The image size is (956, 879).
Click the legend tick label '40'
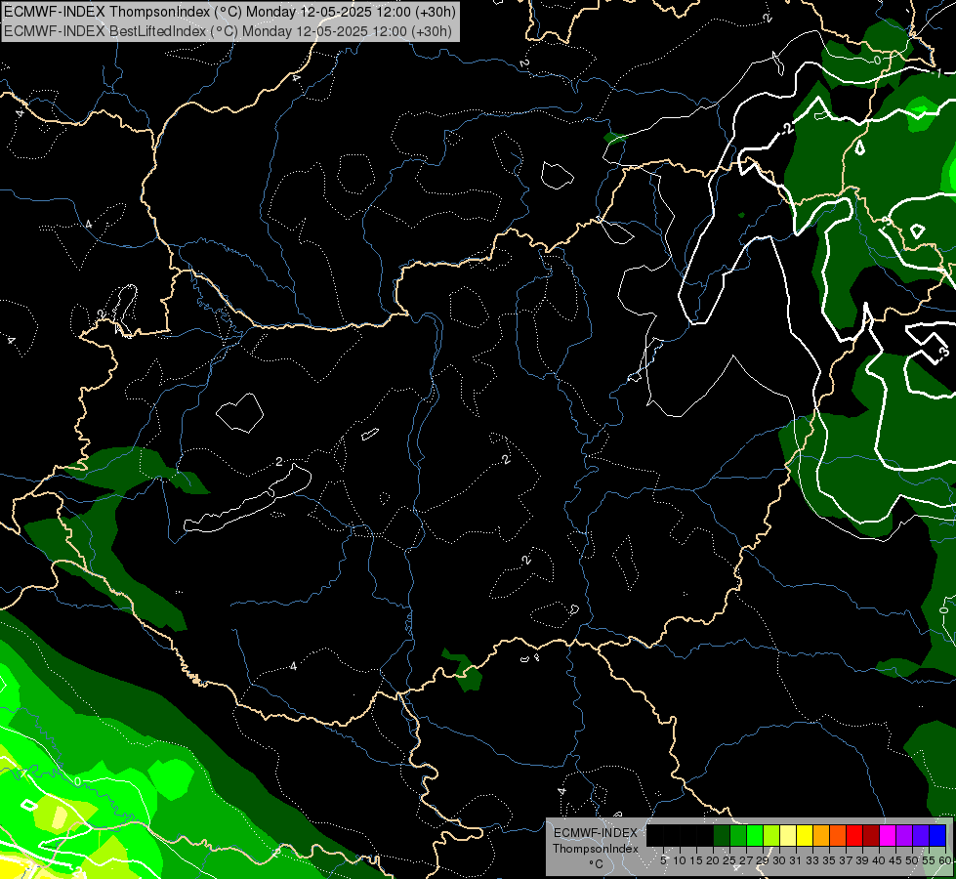[x=879, y=860]
